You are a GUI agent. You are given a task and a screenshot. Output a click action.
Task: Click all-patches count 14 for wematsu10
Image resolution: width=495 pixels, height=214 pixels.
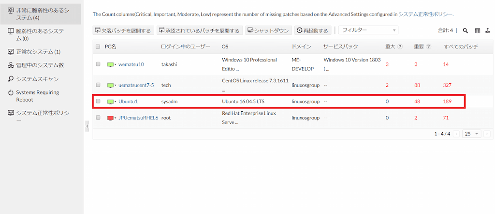[x=446, y=64]
